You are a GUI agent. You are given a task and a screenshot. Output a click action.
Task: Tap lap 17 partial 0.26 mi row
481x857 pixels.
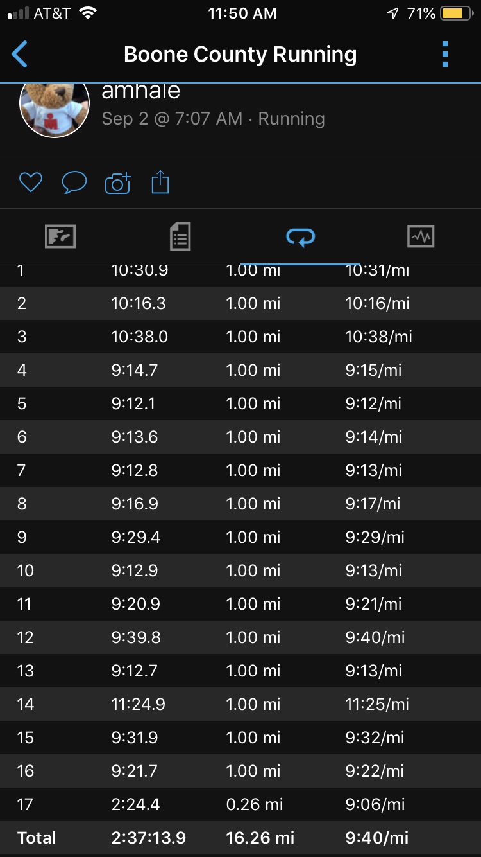[x=240, y=804]
